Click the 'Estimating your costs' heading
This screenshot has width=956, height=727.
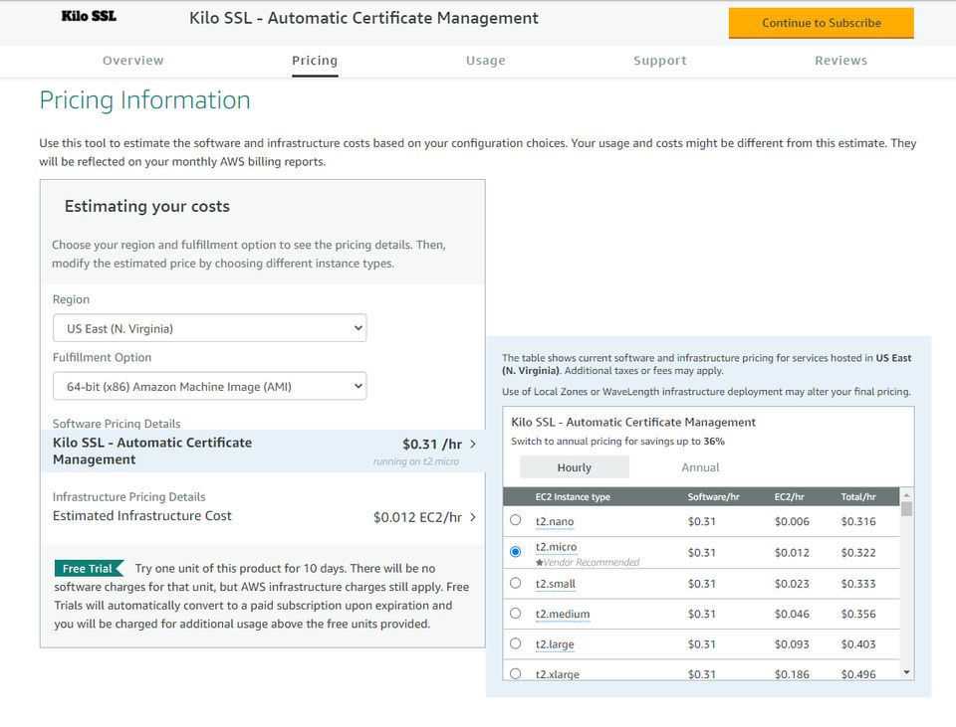click(147, 207)
